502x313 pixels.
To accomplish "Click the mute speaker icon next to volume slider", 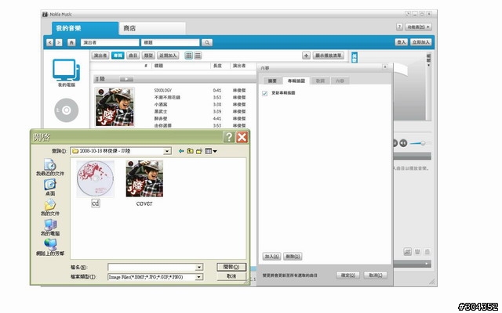I will pyautogui.click(x=403, y=143).
